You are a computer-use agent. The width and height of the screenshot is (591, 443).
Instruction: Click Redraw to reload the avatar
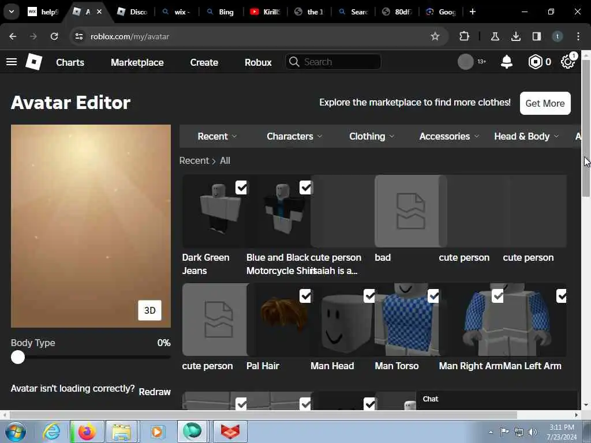(x=155, y=392)
